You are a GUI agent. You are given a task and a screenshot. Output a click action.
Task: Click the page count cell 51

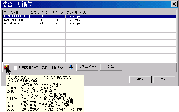point(58,16)
